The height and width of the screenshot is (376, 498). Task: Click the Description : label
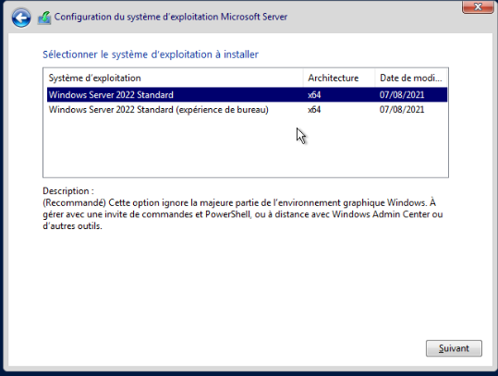pos(68,191)
